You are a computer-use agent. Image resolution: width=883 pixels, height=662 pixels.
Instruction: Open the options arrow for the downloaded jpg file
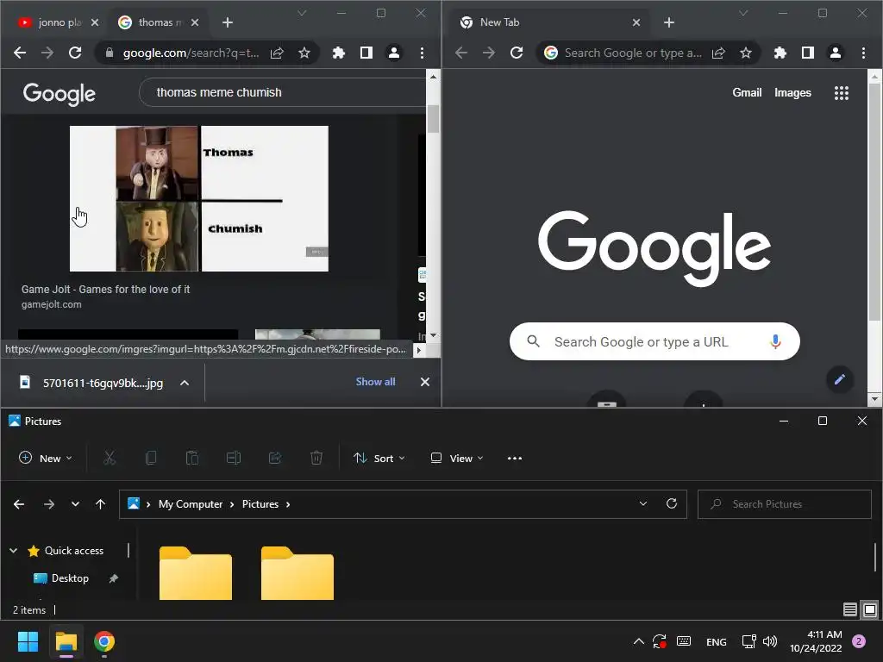coord(185,383)
